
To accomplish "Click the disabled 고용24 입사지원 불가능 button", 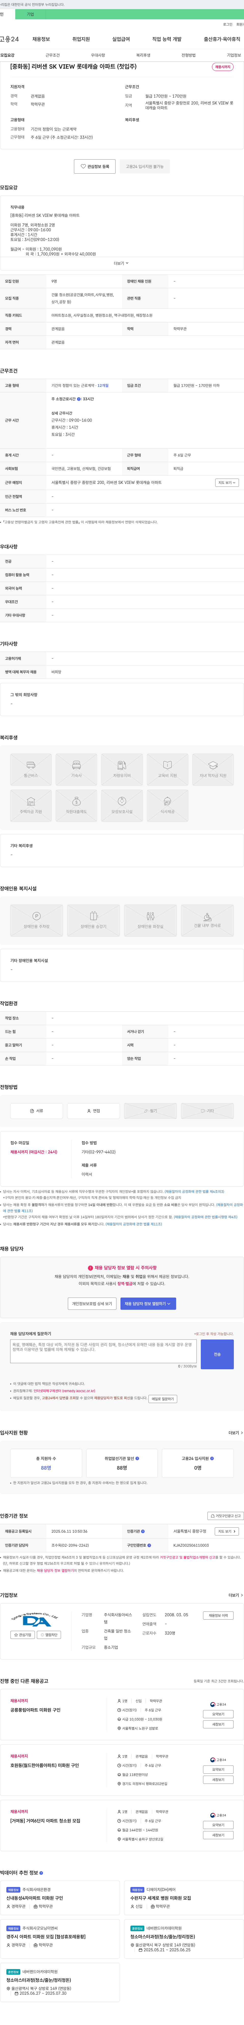I will point(145,167).
